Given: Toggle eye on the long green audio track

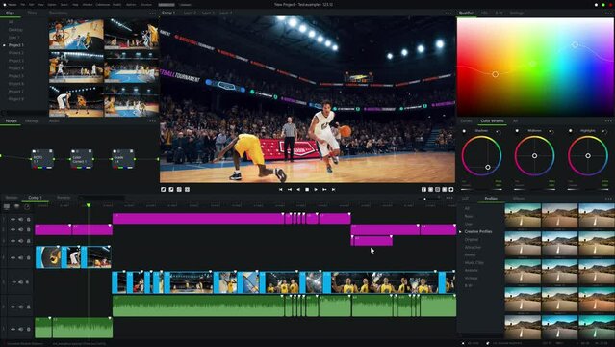Looking at the screenshot, I should (13, 307).
